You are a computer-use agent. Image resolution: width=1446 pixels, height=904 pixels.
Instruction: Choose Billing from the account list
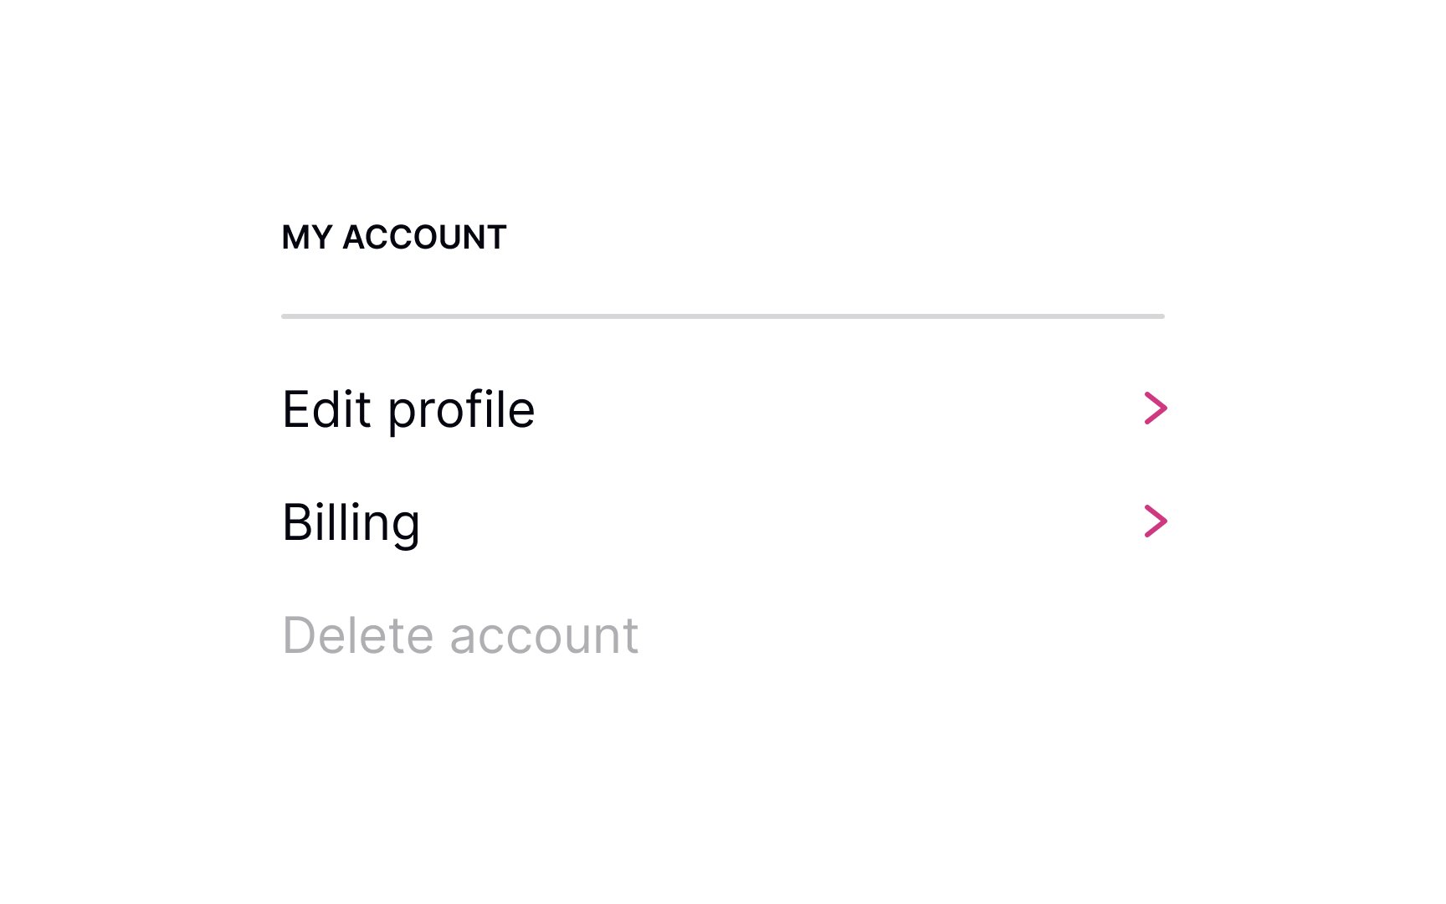coord(351,522)
